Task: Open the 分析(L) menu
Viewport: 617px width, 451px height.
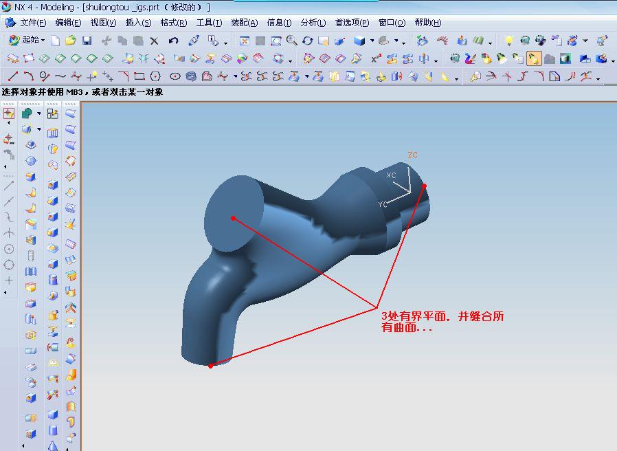Action: tap(313, 23)
